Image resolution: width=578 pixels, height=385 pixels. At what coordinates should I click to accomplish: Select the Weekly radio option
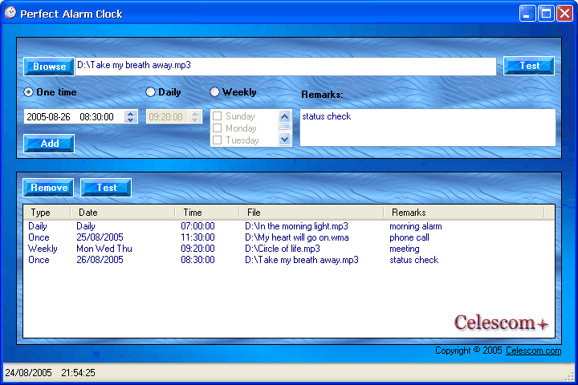pyautogui.click(x=214, y=92)
